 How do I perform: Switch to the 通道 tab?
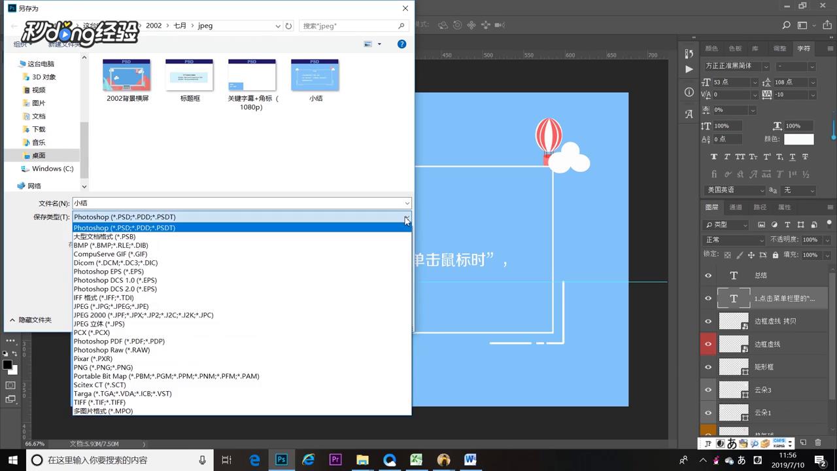pos(736,207)
